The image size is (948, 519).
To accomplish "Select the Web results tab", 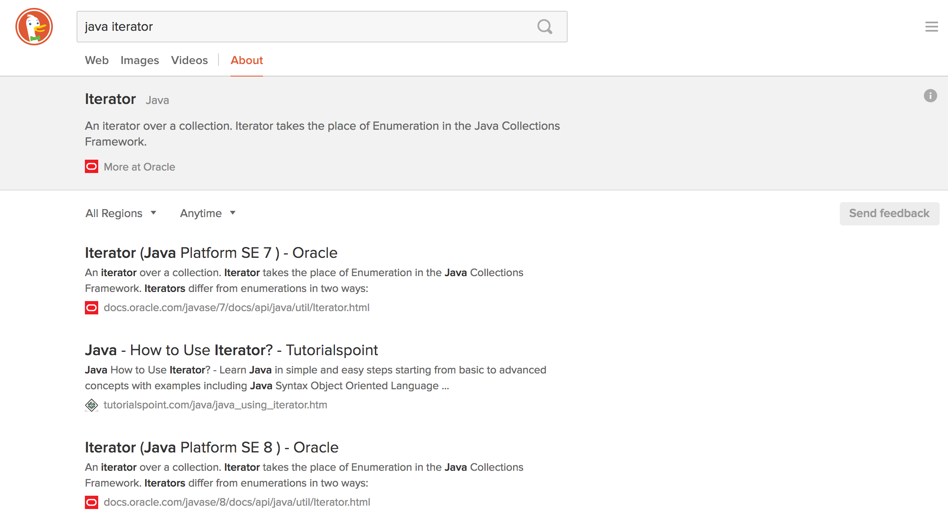I will point(96,60).
